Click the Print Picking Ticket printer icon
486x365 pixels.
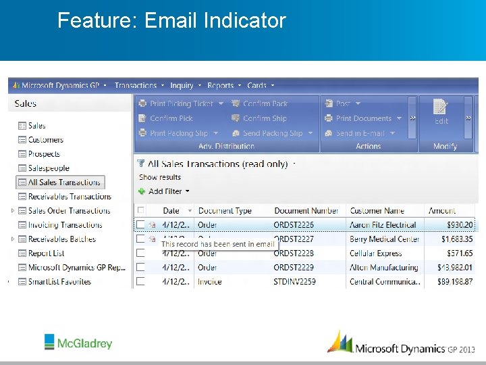142,103
